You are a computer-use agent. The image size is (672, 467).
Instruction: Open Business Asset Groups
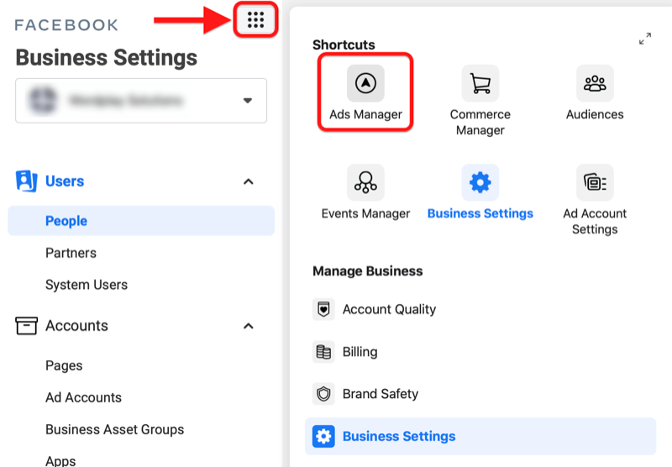114,429
